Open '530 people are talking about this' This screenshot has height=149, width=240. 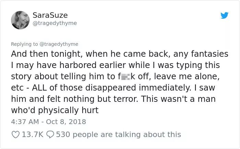(x=119, y=135)
